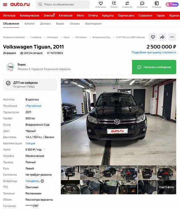The width and height of the screenshot is (180, 209).
Task: Switch to Каталог tab
Action: (30, 24)
